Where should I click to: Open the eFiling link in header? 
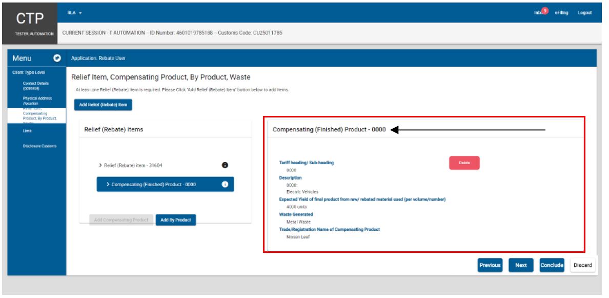561,13
